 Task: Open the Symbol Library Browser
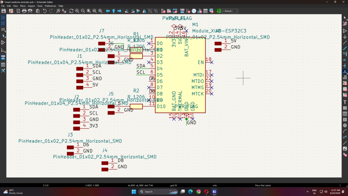pyautogui.click(x=169, y=11)
